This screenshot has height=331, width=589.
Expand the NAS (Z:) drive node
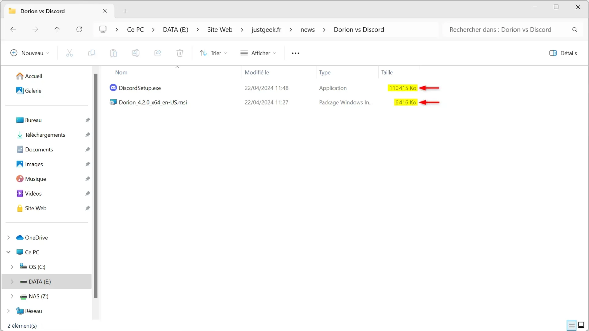(x=12, y=296)
